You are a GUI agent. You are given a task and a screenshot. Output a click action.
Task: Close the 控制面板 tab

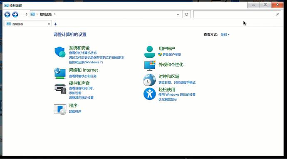pos(49,24)
